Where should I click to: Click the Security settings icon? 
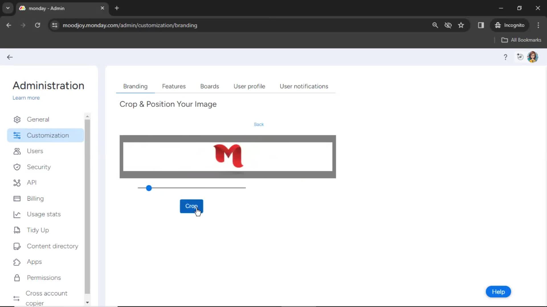click(x=17, y=166)
